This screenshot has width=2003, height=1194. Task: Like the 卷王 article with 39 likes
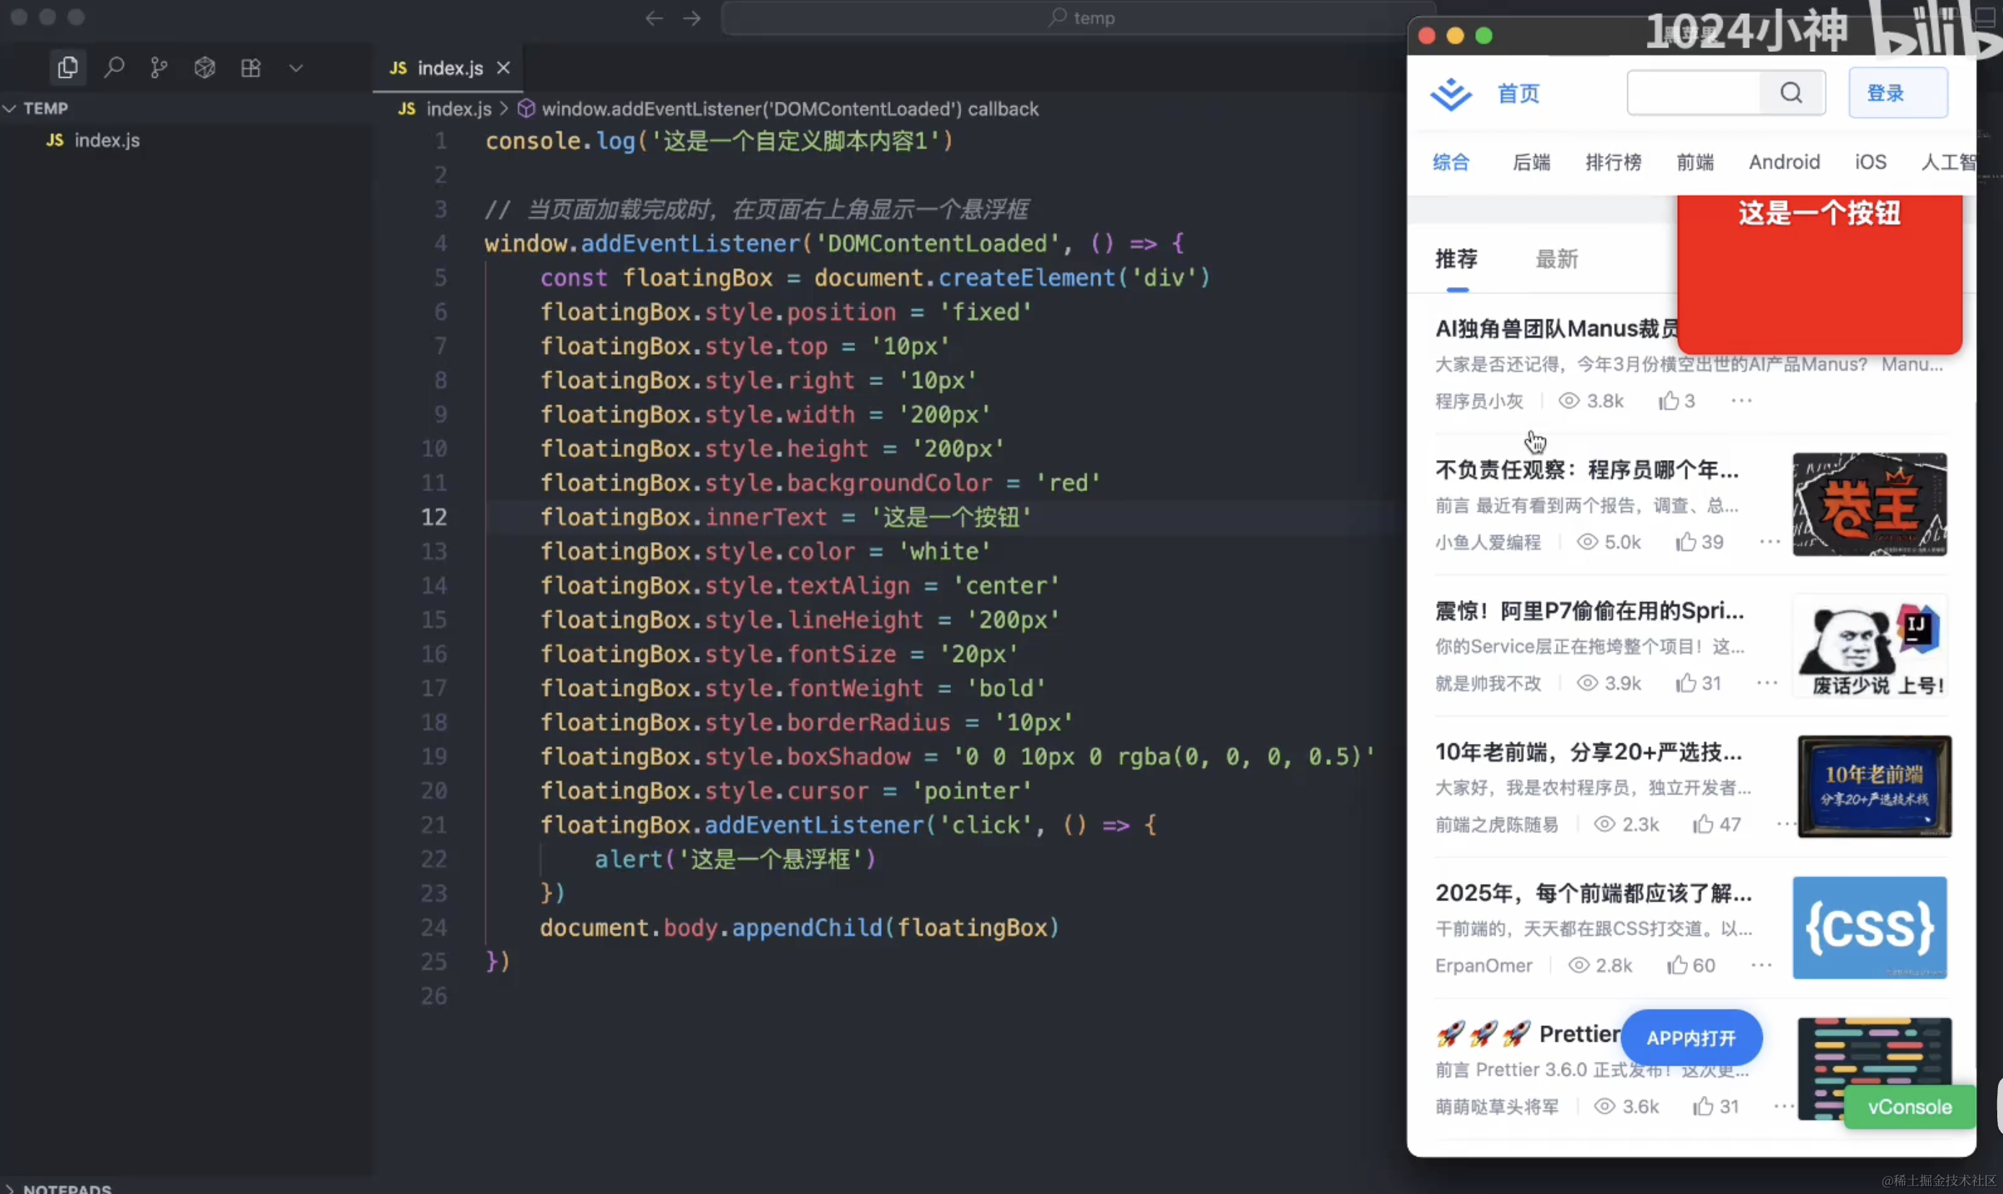click(x=1686, y=542)
